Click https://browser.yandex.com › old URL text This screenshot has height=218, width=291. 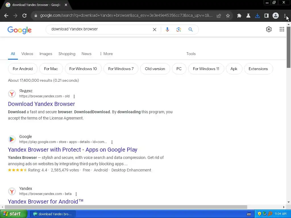pos(44,96)
